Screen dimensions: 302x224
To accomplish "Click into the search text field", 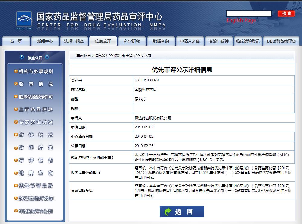I will [249, 14].
